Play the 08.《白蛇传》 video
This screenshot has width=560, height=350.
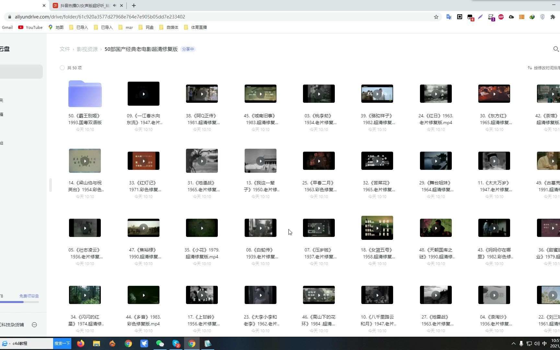pos(261,228)
